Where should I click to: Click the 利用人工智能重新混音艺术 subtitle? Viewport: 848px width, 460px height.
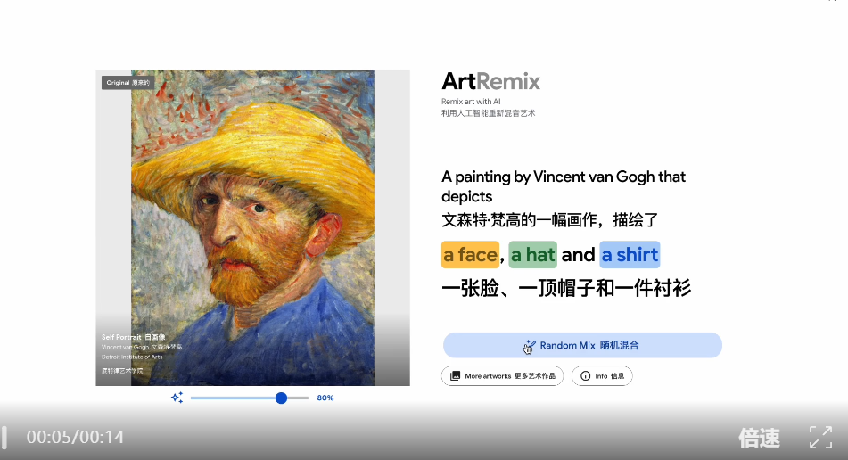tap(489, 113)
